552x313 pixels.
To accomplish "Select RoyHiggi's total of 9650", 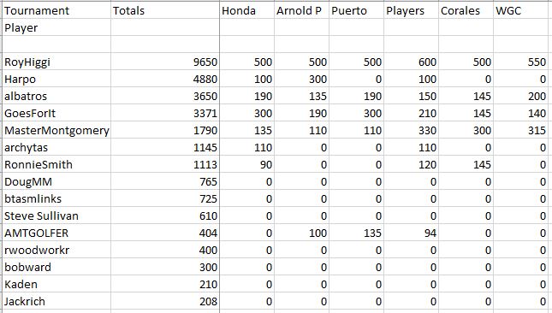I will (165, 62).
